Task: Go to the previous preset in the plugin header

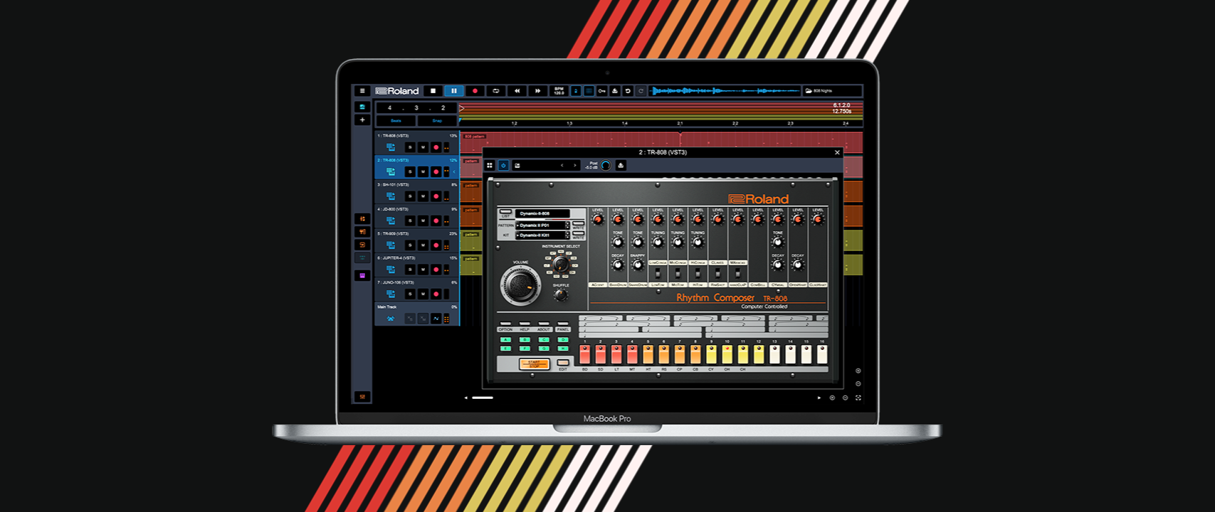Action: [562, 166]
